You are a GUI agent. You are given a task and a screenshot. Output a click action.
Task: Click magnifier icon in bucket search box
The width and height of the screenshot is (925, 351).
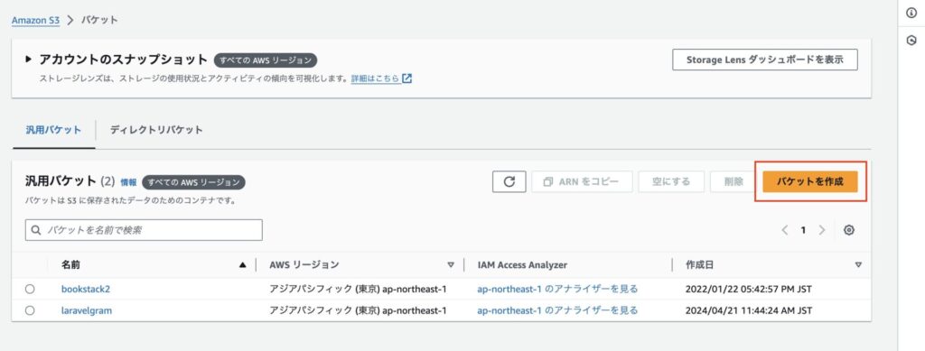pyautogui.click(x=36, y=230)
